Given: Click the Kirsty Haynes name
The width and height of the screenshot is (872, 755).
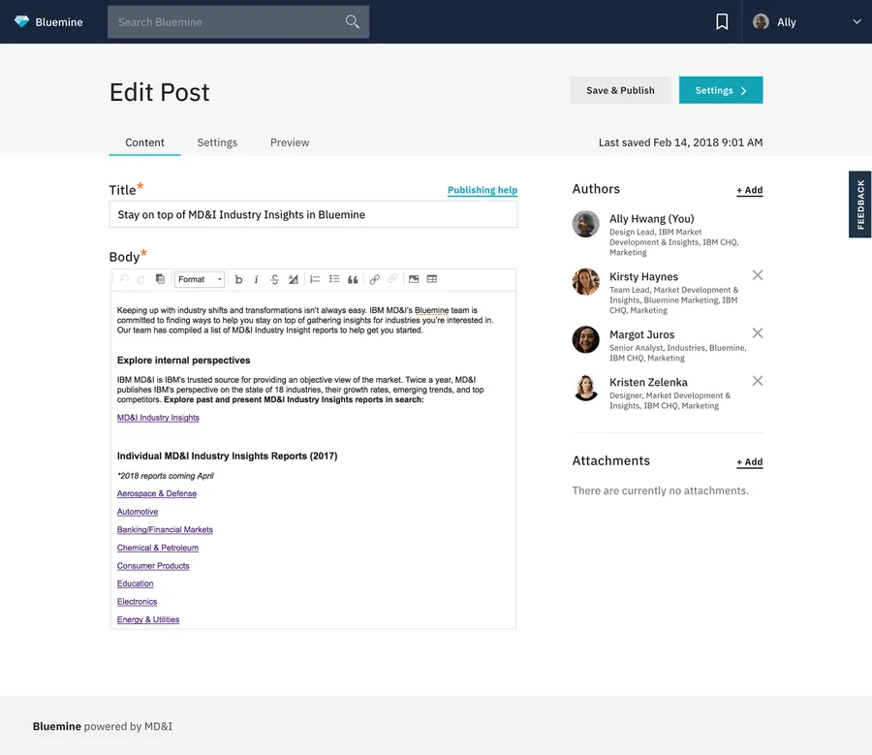Looking at the screenshot, I should [x=643, y=276].
